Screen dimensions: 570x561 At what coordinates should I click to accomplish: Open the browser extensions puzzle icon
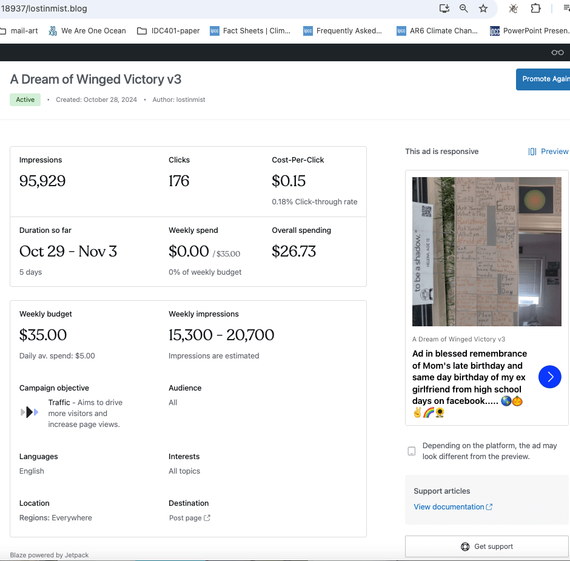coord(535,8)
